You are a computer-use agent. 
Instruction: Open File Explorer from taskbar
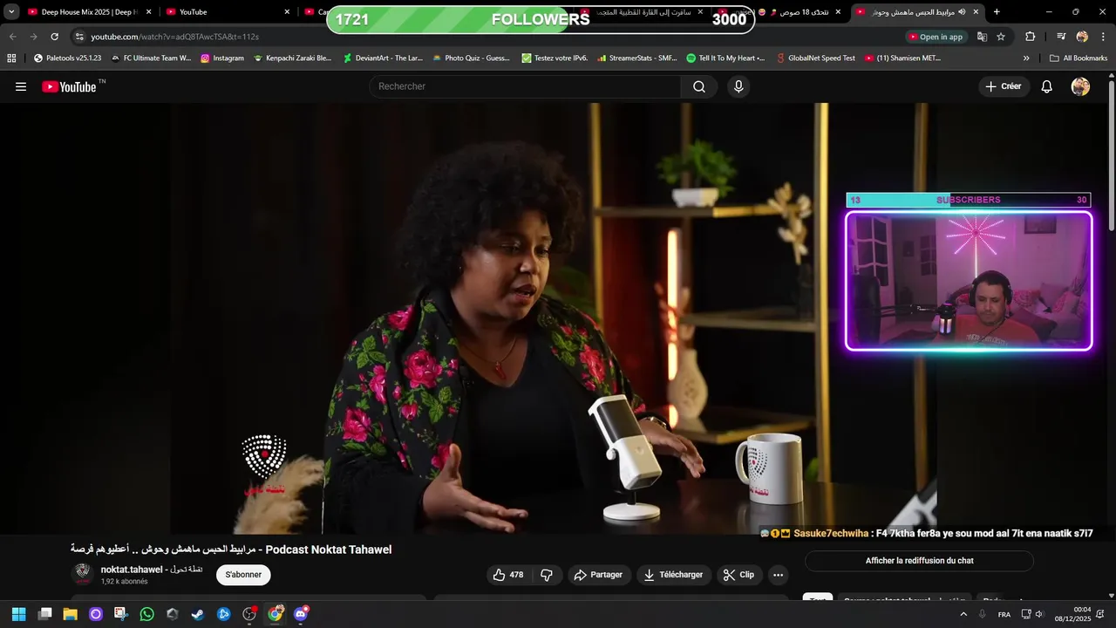point(70,614)
